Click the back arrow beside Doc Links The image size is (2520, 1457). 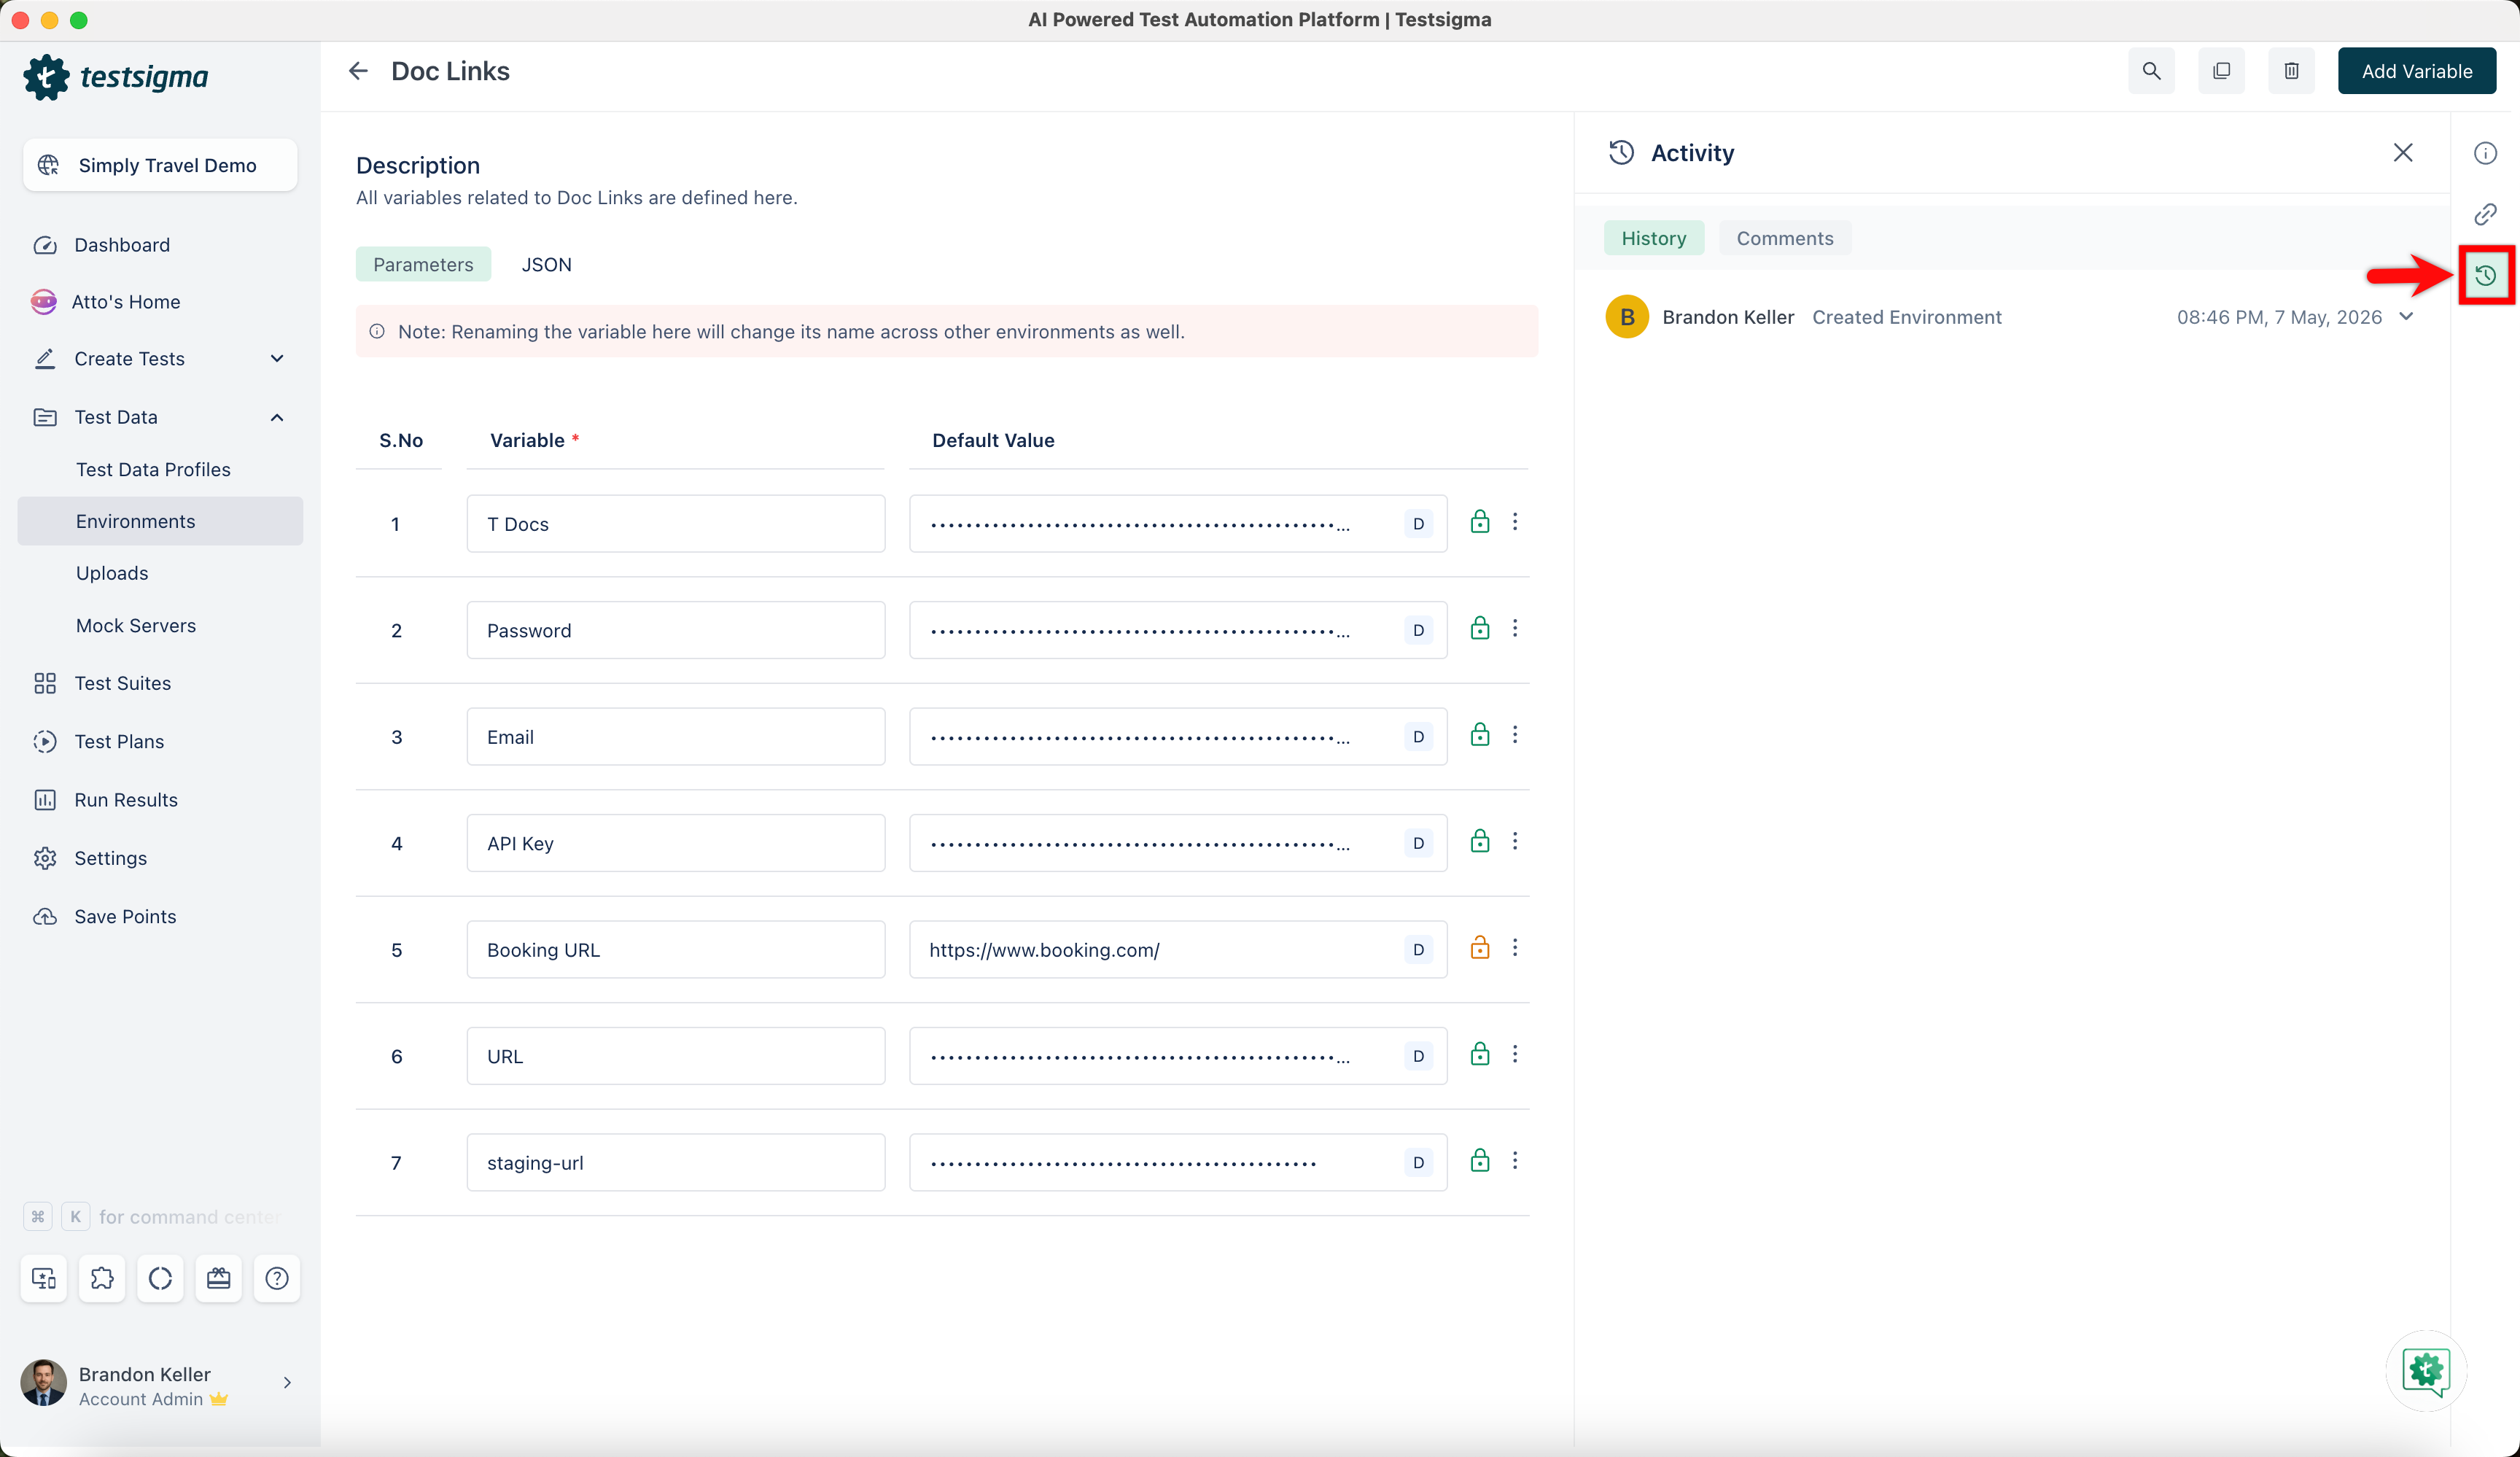click(x=358, y=71)
